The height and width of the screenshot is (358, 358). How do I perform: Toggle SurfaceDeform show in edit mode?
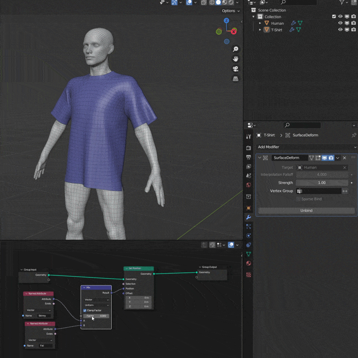[x=318, y=158]
